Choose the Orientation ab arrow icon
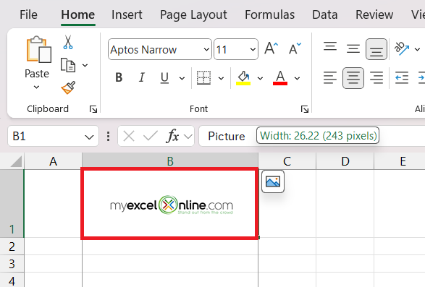This screenshot has height=287, width=425. (x=402, y=48)
